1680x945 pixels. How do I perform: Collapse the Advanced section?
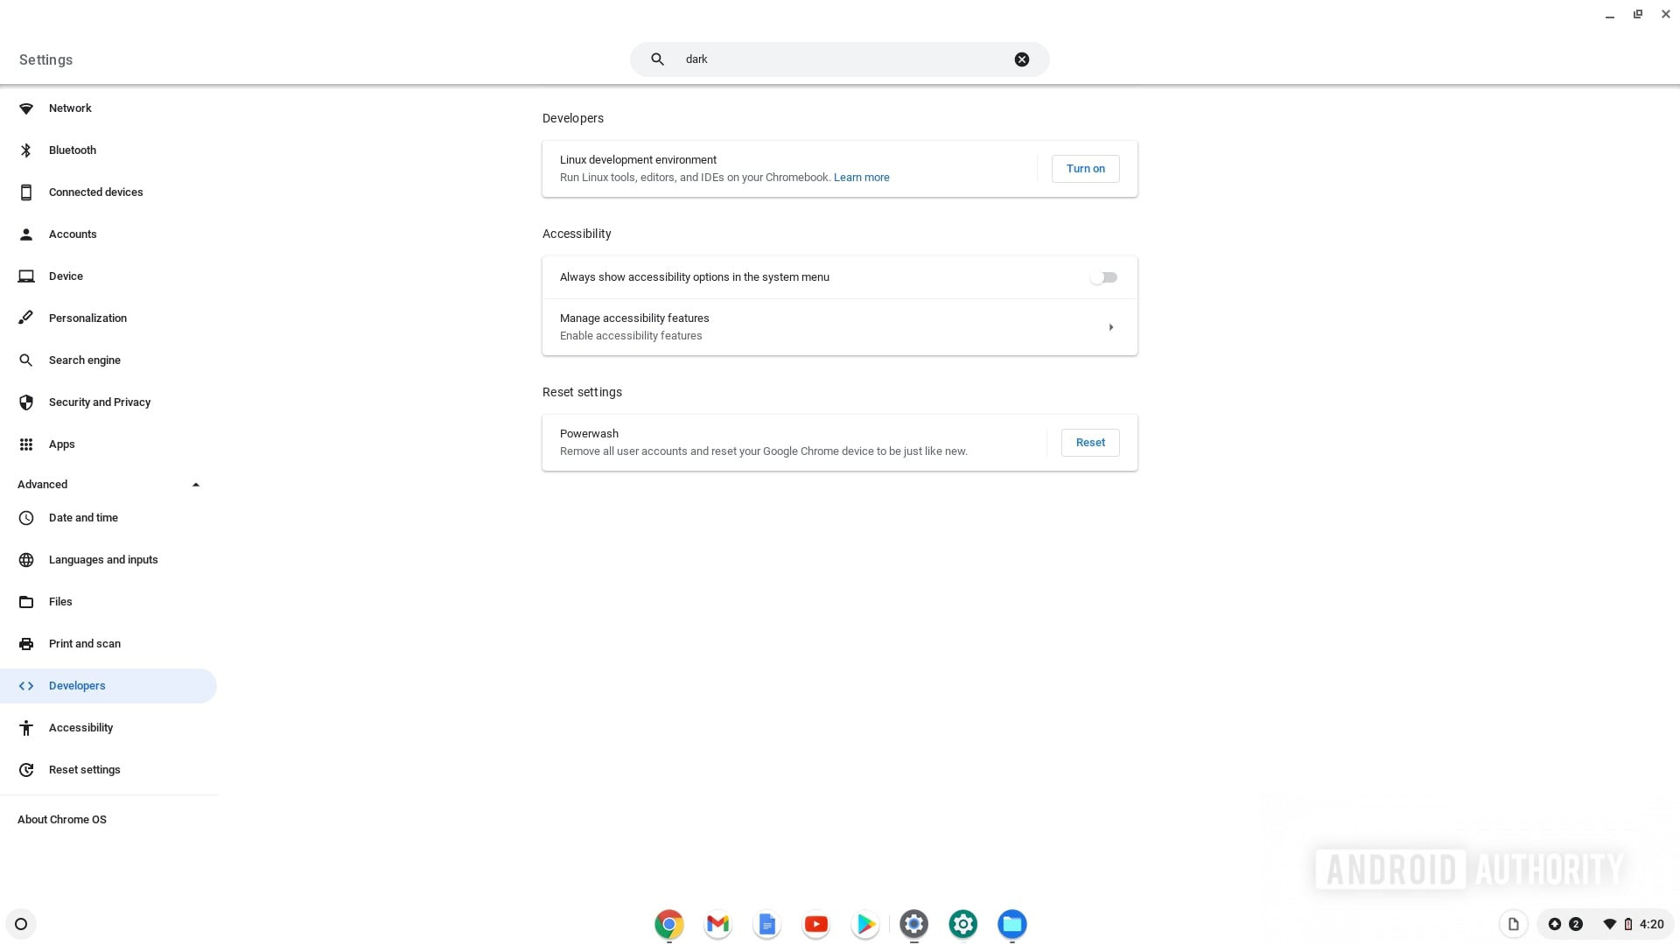(195, 485)
